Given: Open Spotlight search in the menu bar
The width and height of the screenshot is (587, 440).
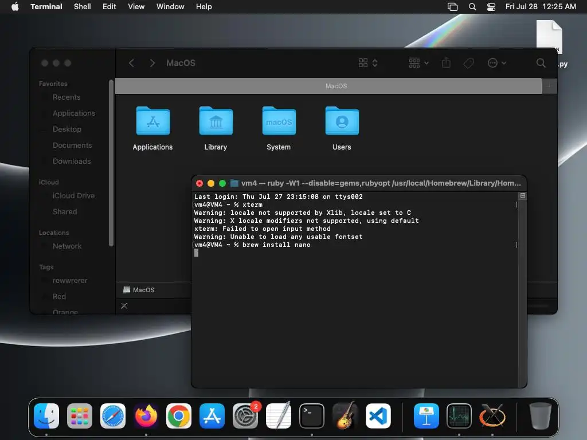Looking at the screenshot, I should 472,7.
